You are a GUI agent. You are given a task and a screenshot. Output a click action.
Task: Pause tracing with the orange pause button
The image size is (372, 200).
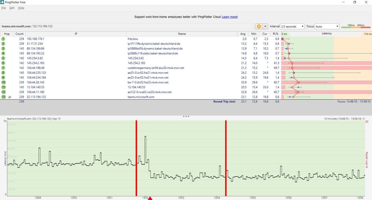[259, 26]
